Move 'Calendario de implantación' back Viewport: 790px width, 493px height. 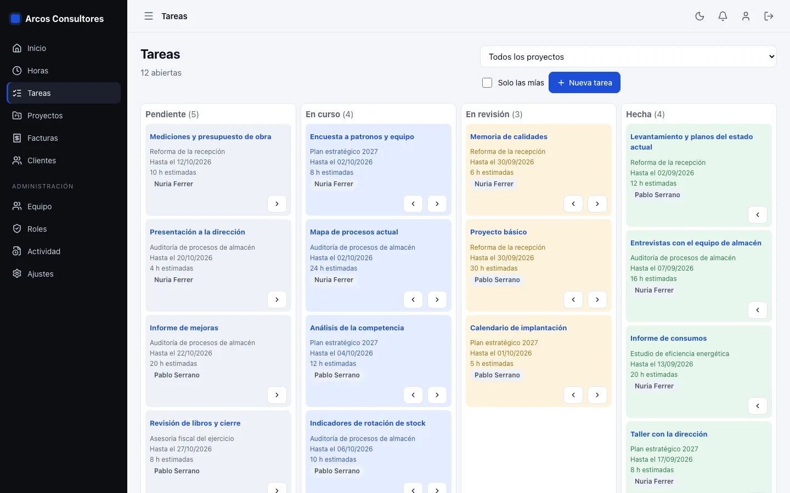coord(573,395)
